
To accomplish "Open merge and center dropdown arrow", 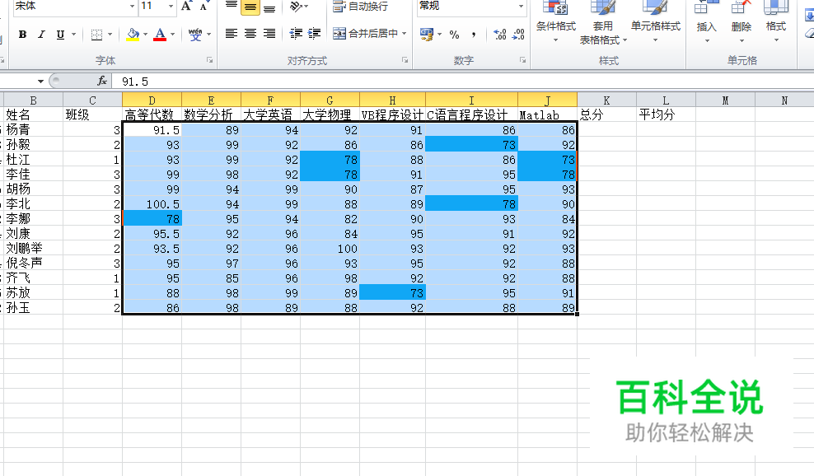I will [x=405, y=34].
